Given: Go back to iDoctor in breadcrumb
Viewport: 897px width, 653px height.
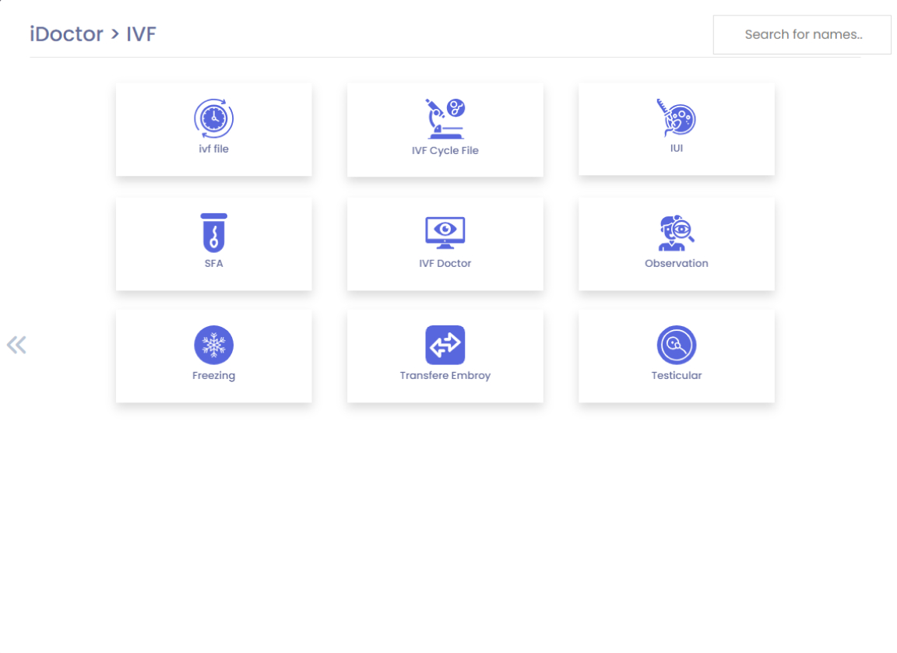Looking at the screenshot, I should tap(66, 34).
